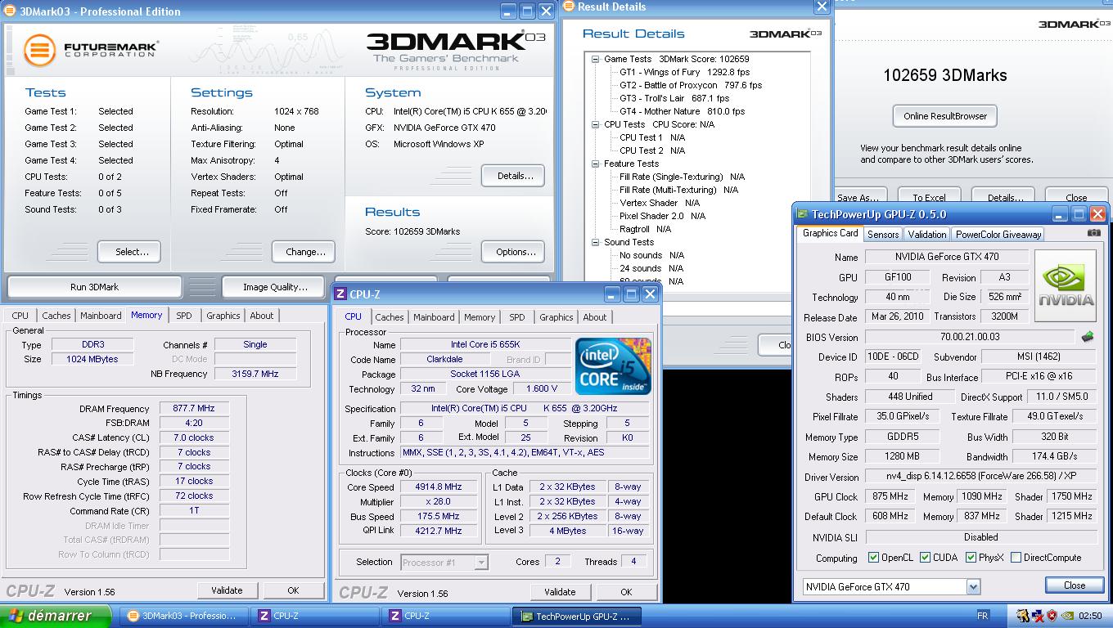Image resolution: width=1113 pixels, height=628 pixels.
Task: Toggle the OpenCL checkbox
Action: tap(873, 558)
